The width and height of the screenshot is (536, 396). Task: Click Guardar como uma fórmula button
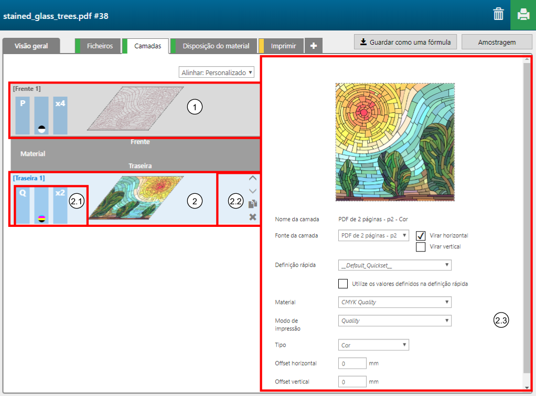(405, 42)
